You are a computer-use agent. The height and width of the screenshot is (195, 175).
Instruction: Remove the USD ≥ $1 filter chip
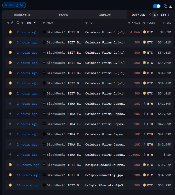(x=6, y=5)
